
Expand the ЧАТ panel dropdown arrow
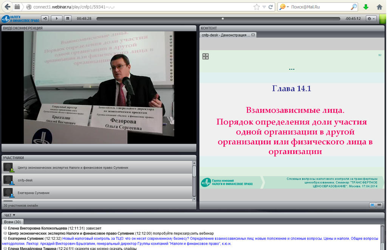14,215
